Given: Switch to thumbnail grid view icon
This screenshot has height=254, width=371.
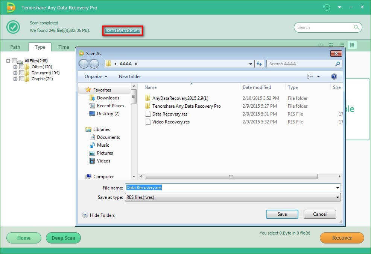Looking at the screenshot, I should coord(331,45).
